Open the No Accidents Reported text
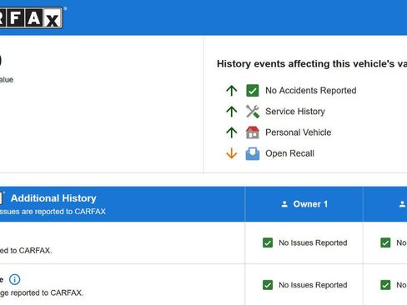This screenshot has width=407, height=305. 311,91
